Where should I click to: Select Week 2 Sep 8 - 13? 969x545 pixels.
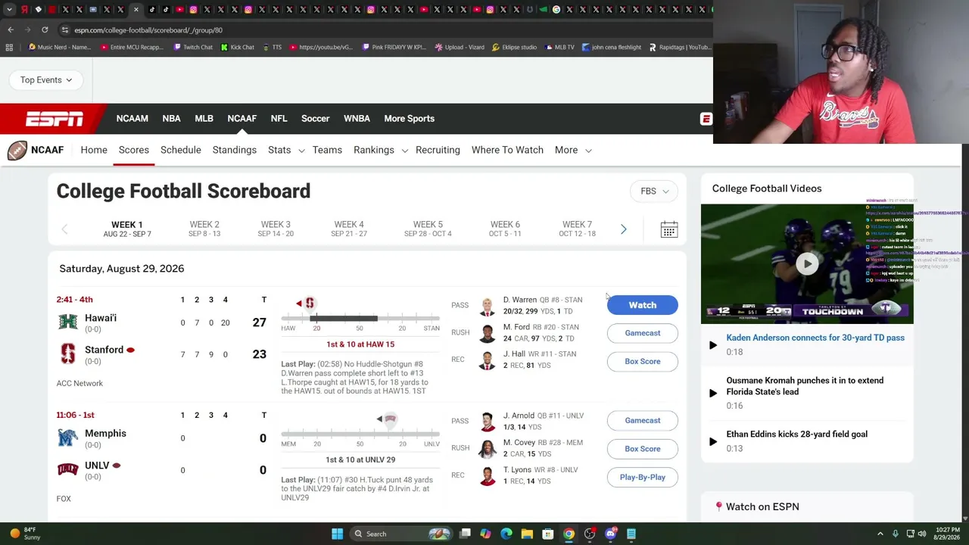[204, 229]
